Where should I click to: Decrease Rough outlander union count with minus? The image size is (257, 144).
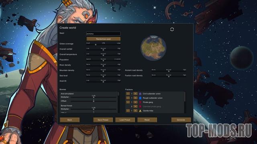click(128, 98)
